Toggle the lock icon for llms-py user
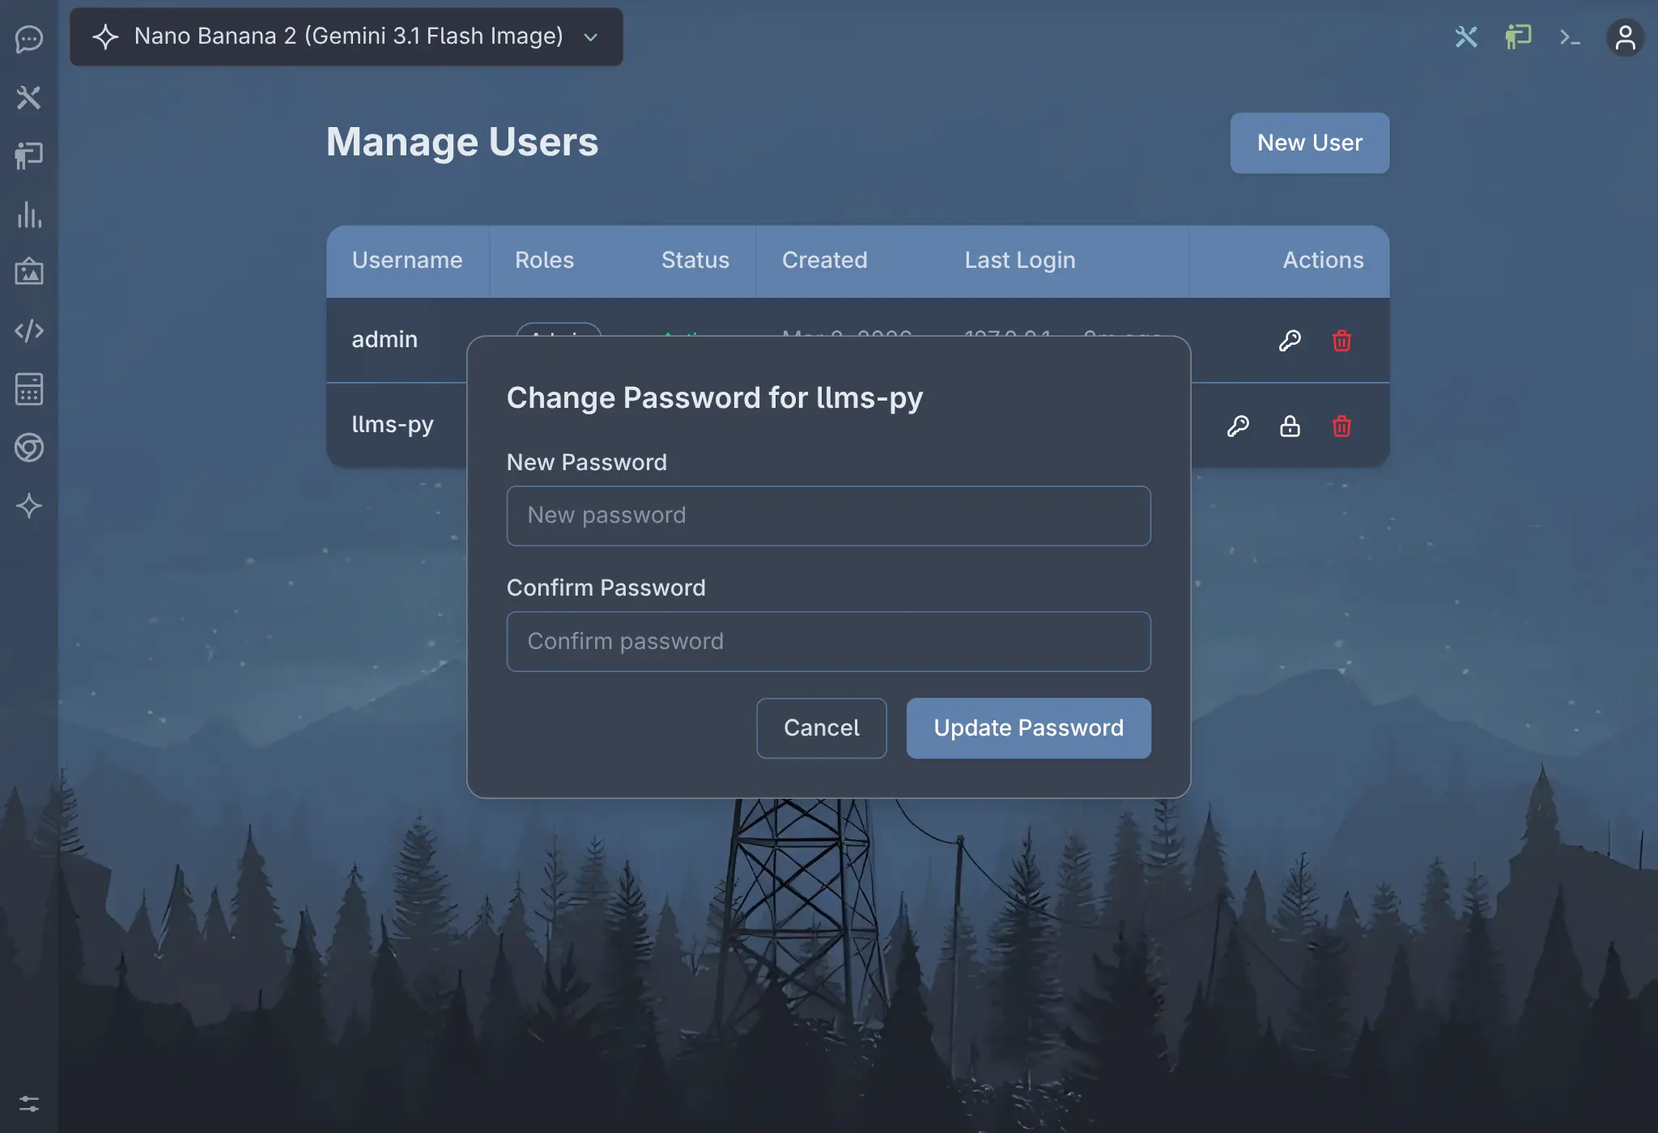The width and height of the screenshot is (1658, 1133). tap(1289, 426)
